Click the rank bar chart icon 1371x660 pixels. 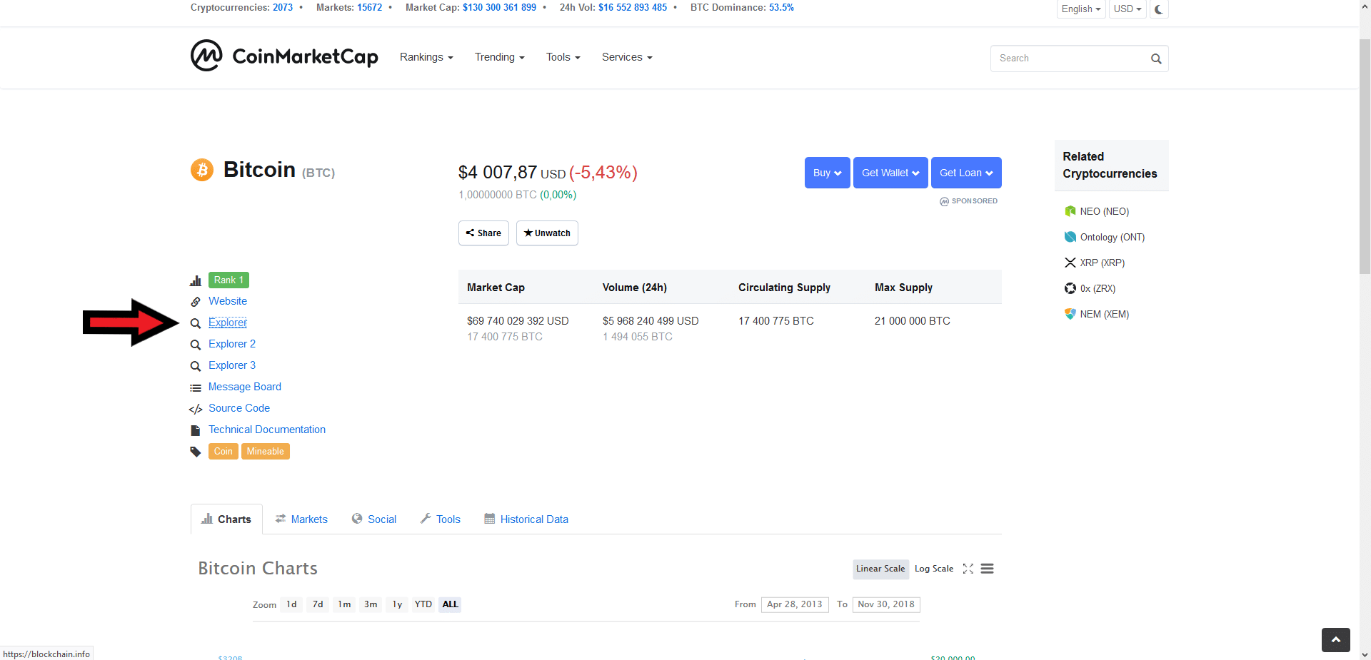(x=196, y=280)
